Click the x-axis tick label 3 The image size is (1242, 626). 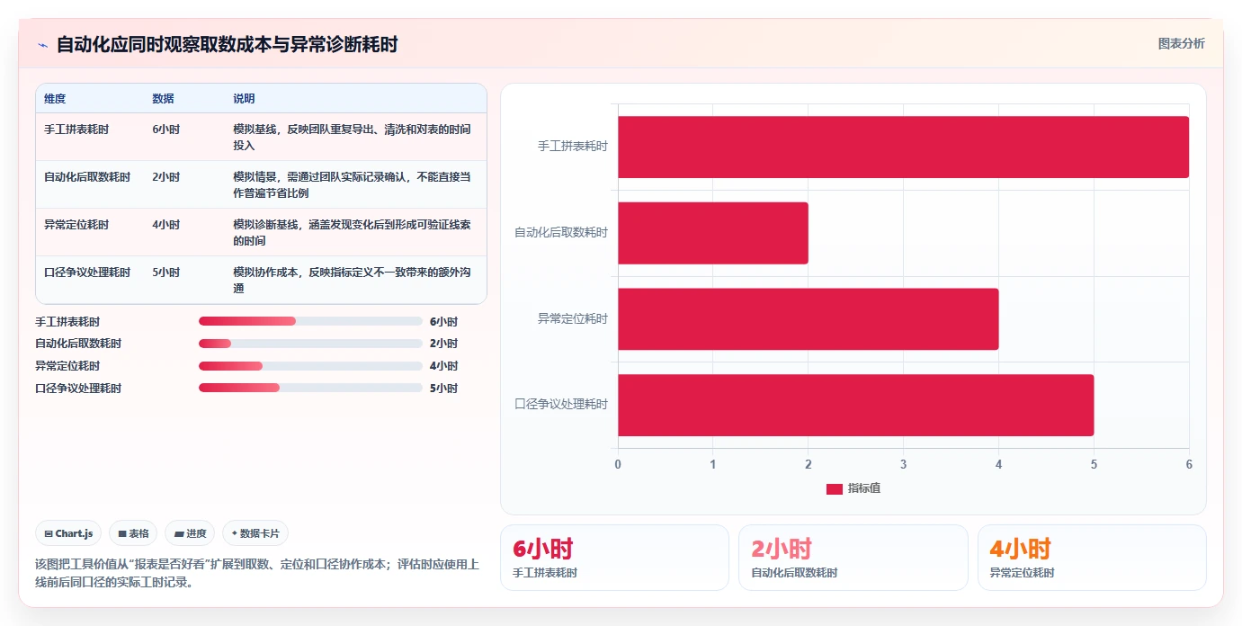click(x=903, y=464)
